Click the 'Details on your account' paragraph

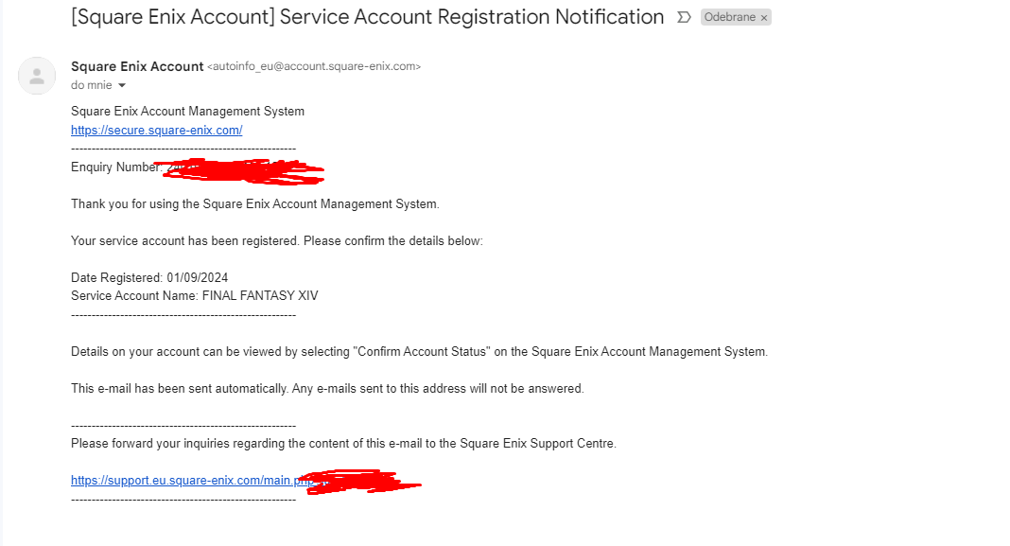tap(419, 352)
